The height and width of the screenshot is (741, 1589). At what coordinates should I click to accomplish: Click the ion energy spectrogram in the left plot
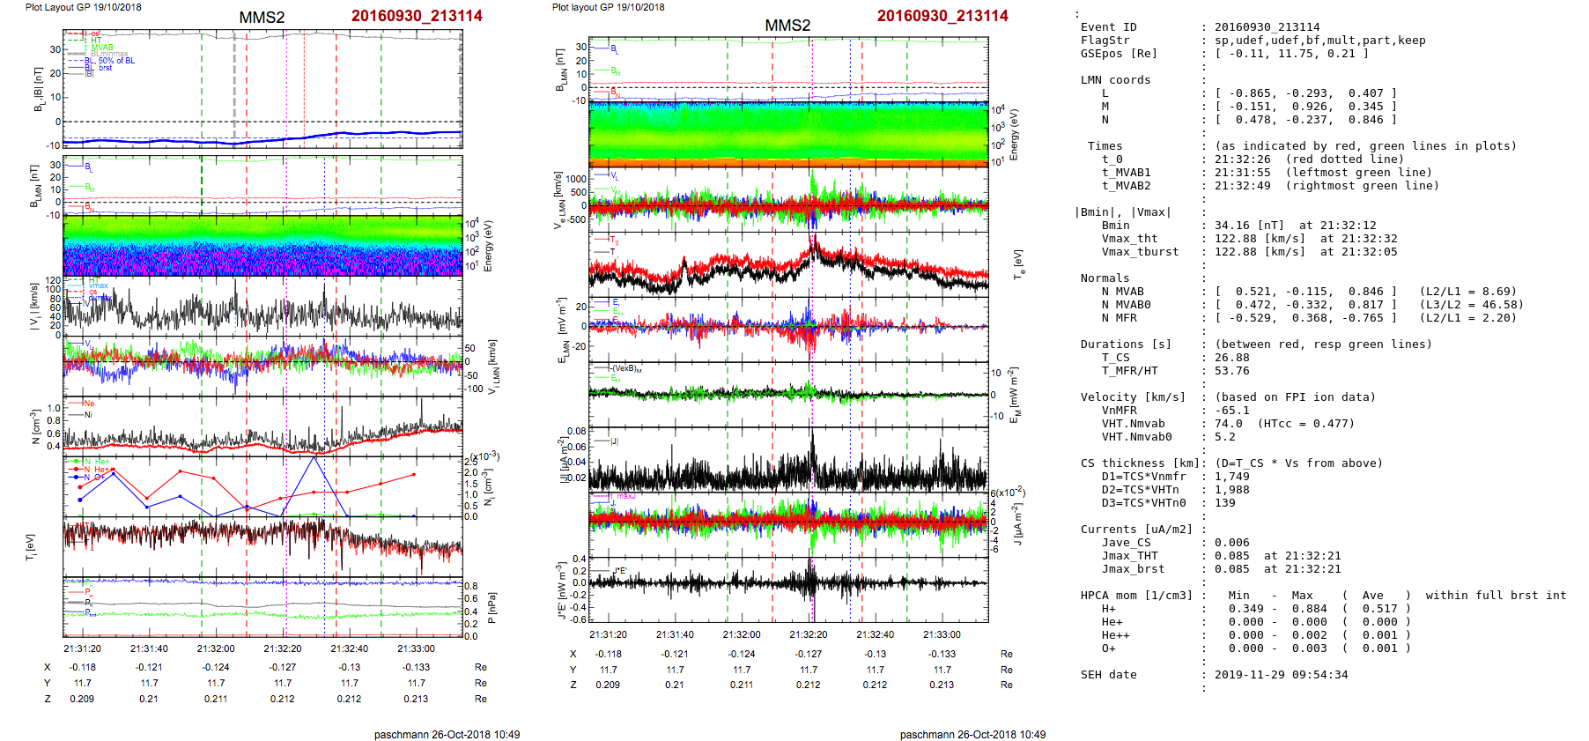pyautogui.click(x=262, y=245)
